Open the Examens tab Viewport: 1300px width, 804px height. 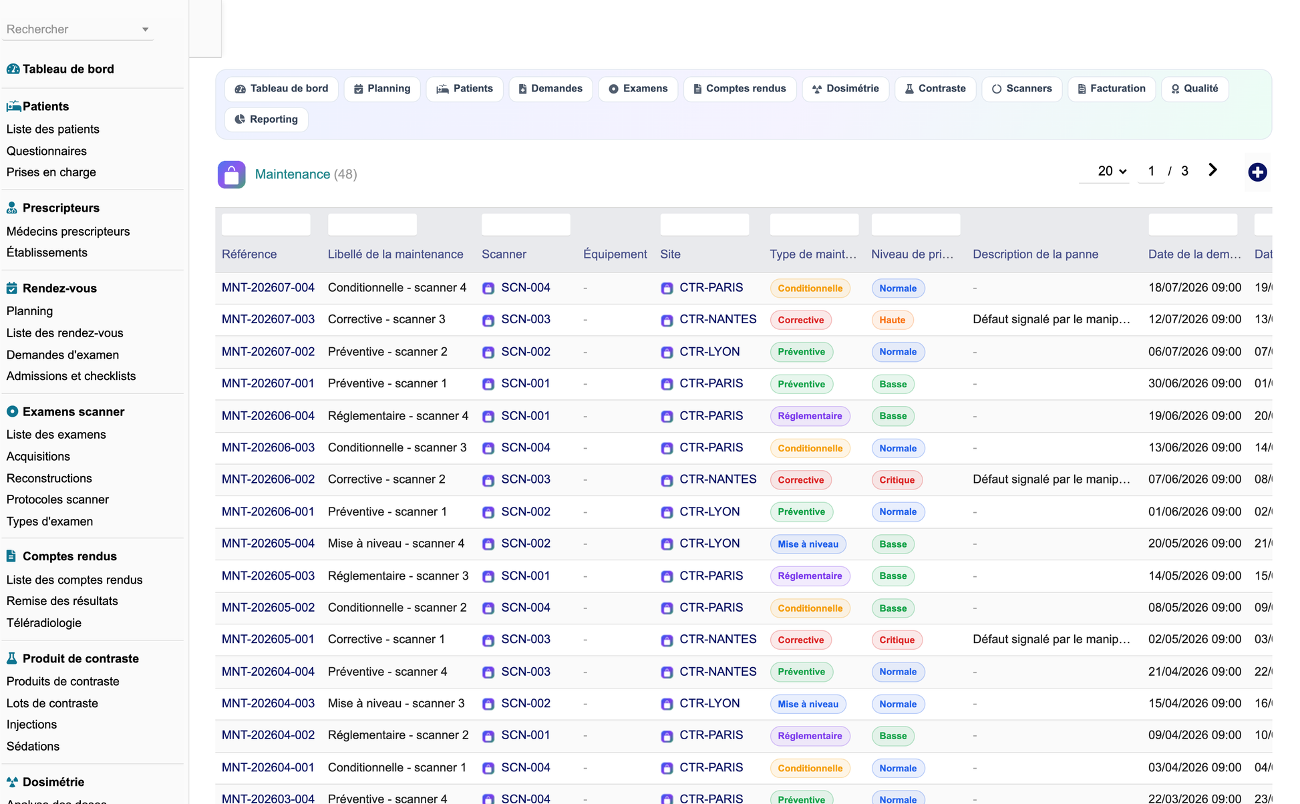[638, 89]
